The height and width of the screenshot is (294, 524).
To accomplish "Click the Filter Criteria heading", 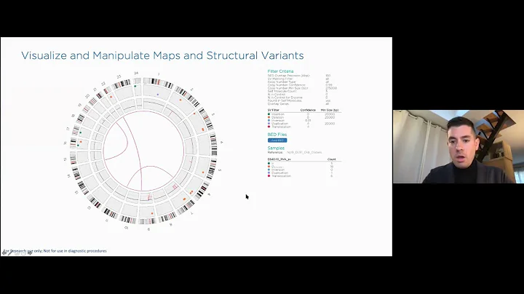I will [280, 71].
